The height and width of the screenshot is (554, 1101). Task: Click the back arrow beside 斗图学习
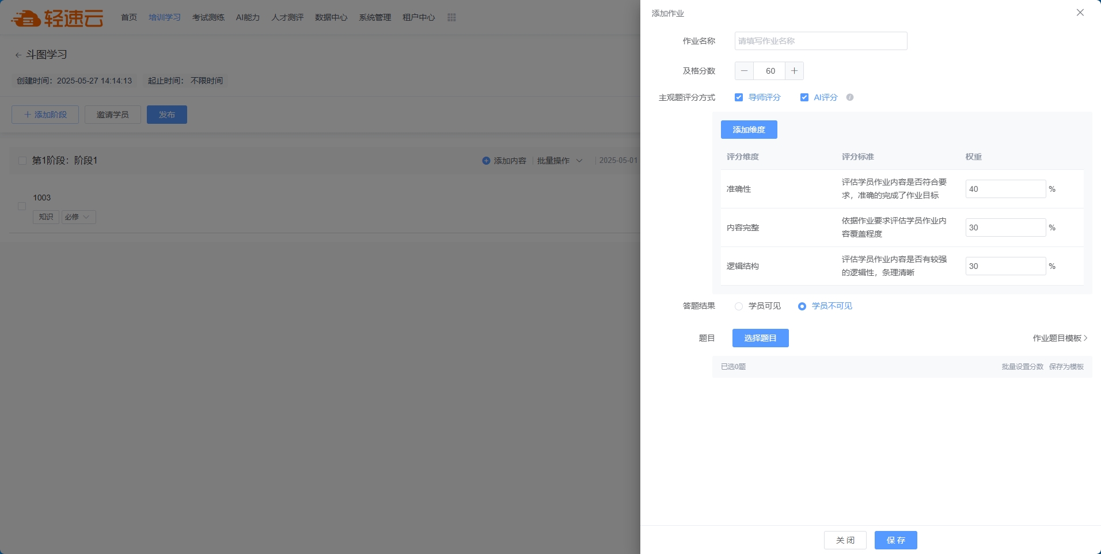point(18,55)
